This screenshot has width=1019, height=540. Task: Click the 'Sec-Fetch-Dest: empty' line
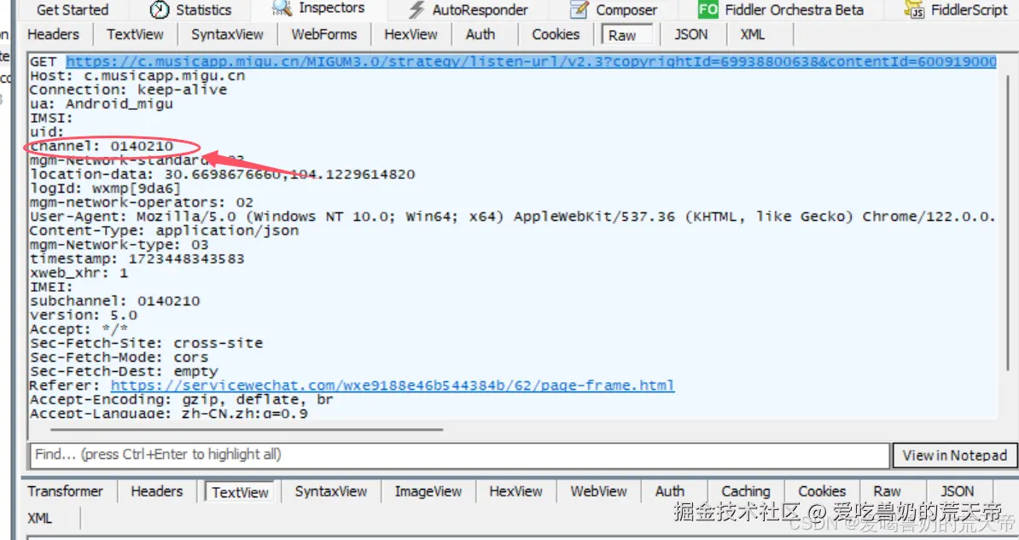(124, 372)
